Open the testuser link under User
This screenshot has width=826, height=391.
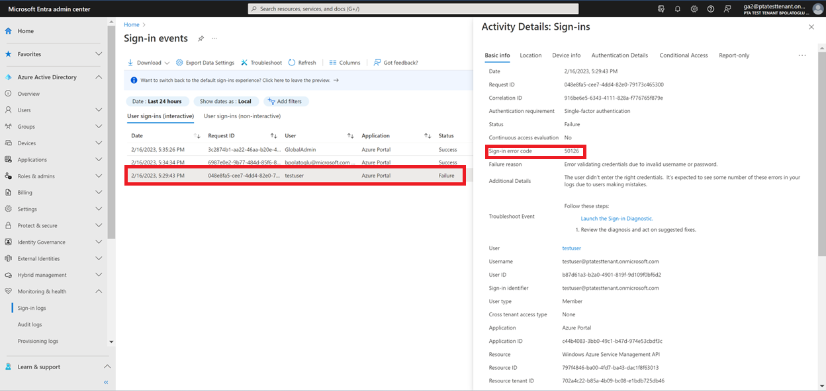(571, 248)
